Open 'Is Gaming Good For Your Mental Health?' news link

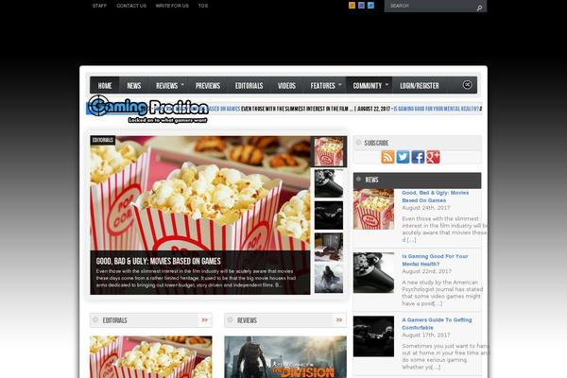click(435, 260)
